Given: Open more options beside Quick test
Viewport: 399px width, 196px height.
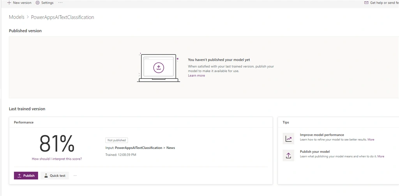Looking at the screenshot, I should pyautogui.click(x=75, y=175).
